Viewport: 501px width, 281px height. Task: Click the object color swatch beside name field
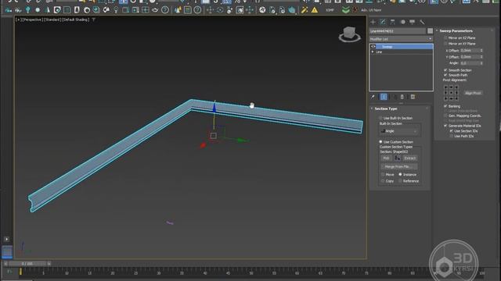coord(430,31)
